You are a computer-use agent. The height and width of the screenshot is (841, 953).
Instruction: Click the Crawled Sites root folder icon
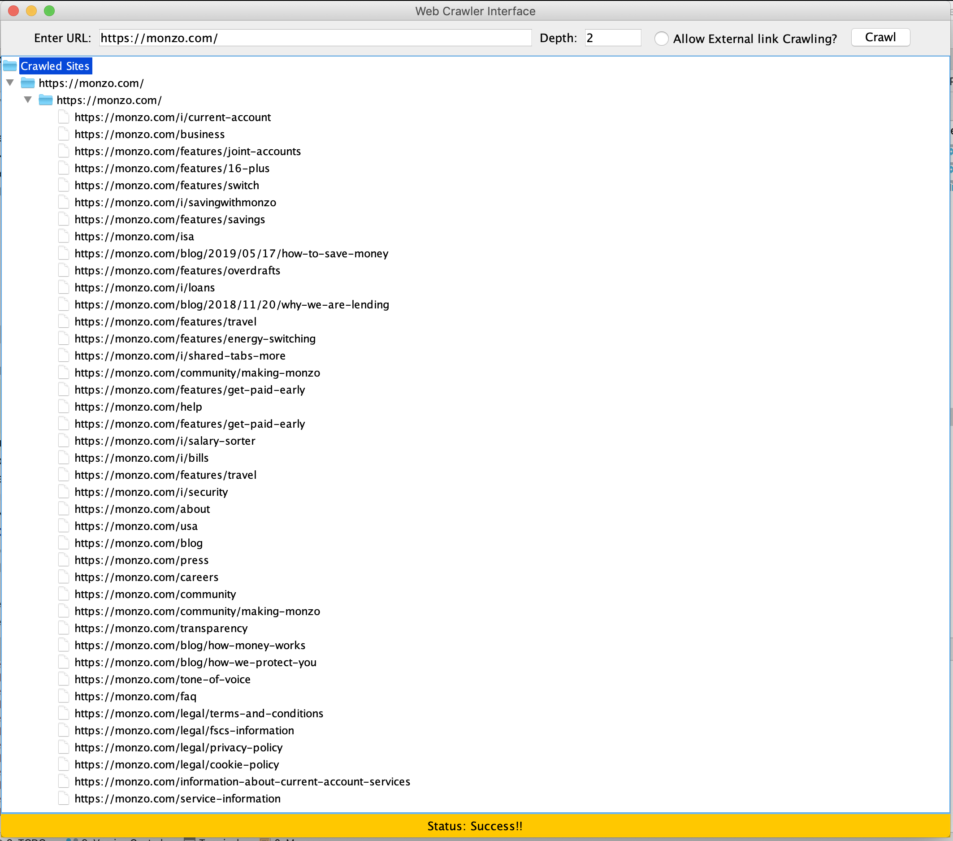point(10,66)
